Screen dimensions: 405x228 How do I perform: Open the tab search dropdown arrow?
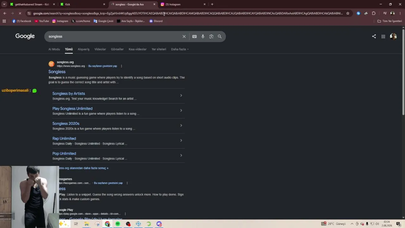pyautogui.click(x=4, y=4)
